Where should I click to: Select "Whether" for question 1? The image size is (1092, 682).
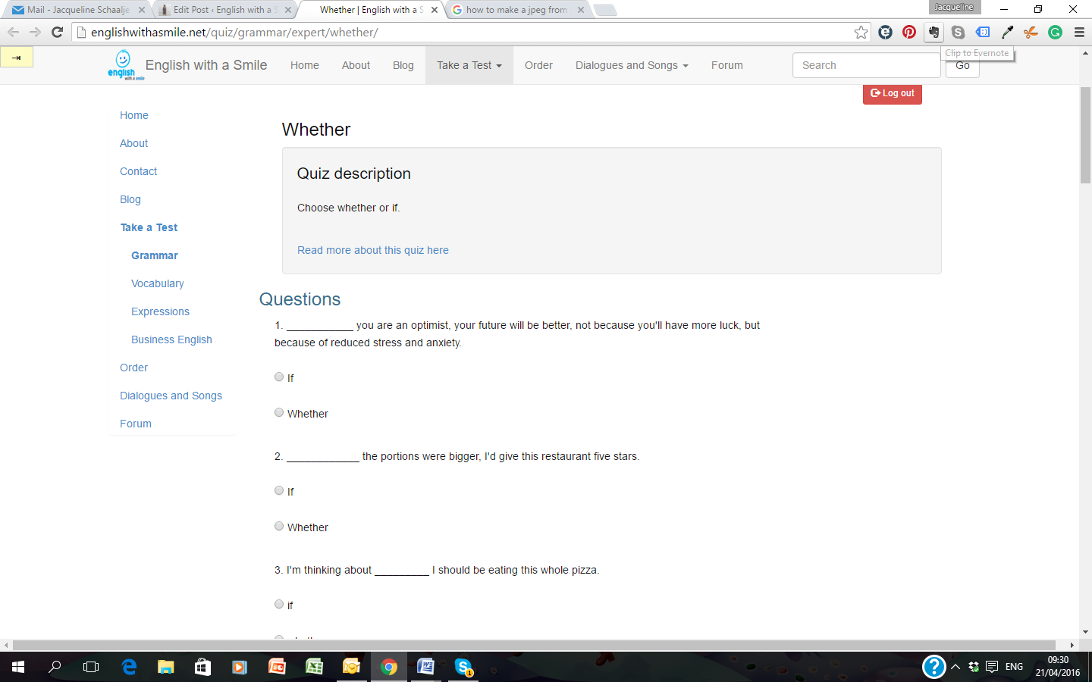tap(279, 412)
